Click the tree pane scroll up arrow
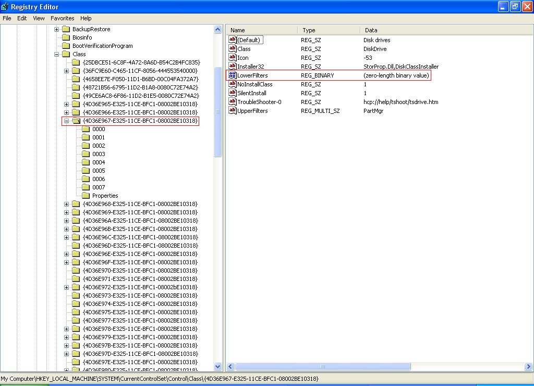534x386 pixels. pos(218,30)
